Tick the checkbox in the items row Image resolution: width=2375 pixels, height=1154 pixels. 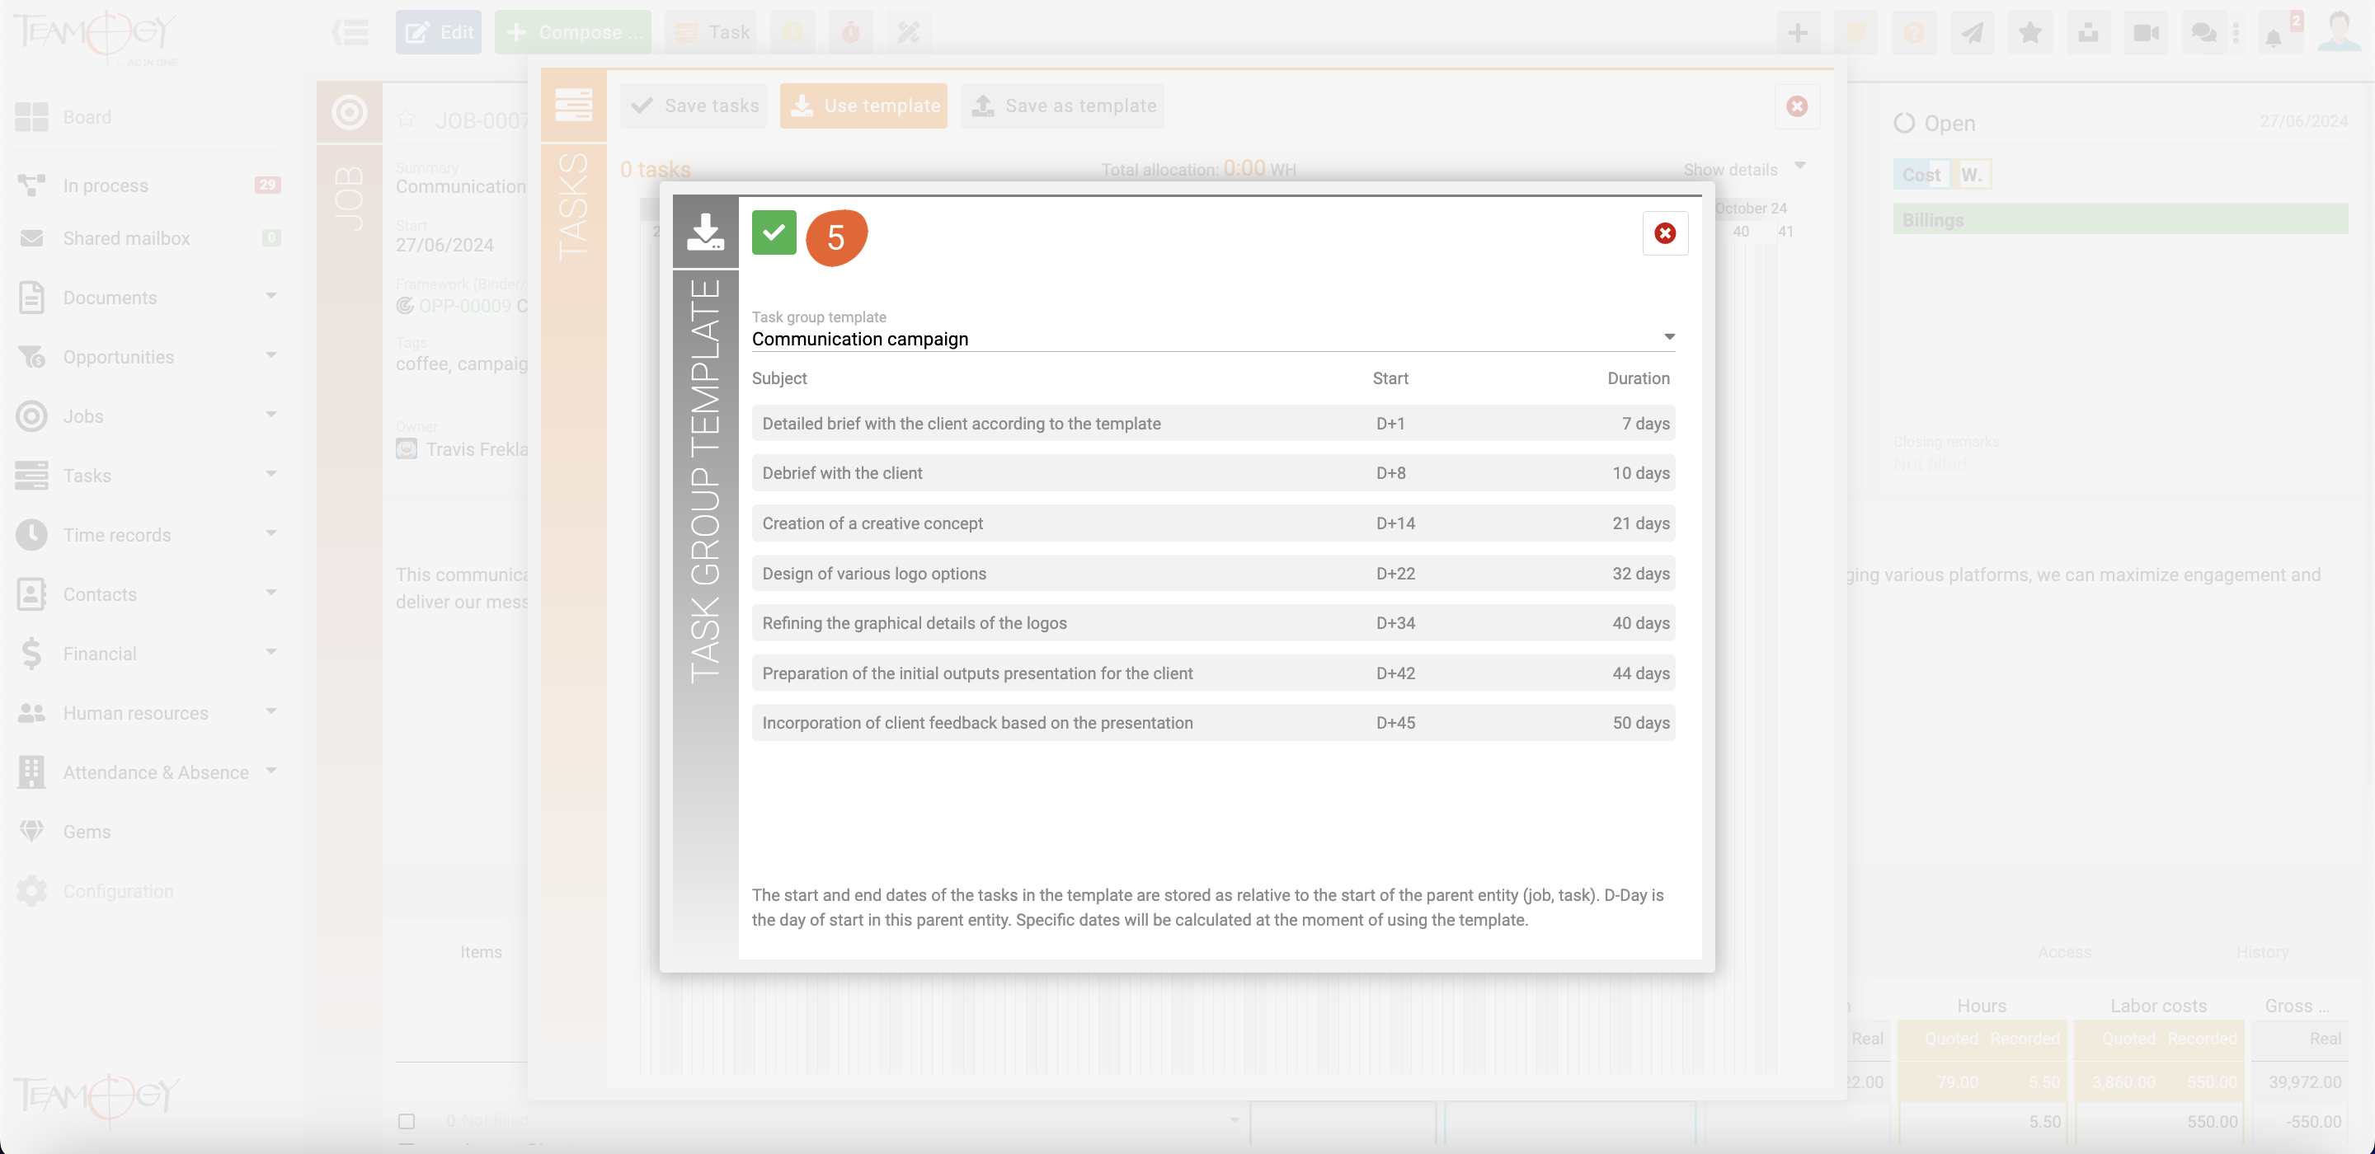(407, 1121)
